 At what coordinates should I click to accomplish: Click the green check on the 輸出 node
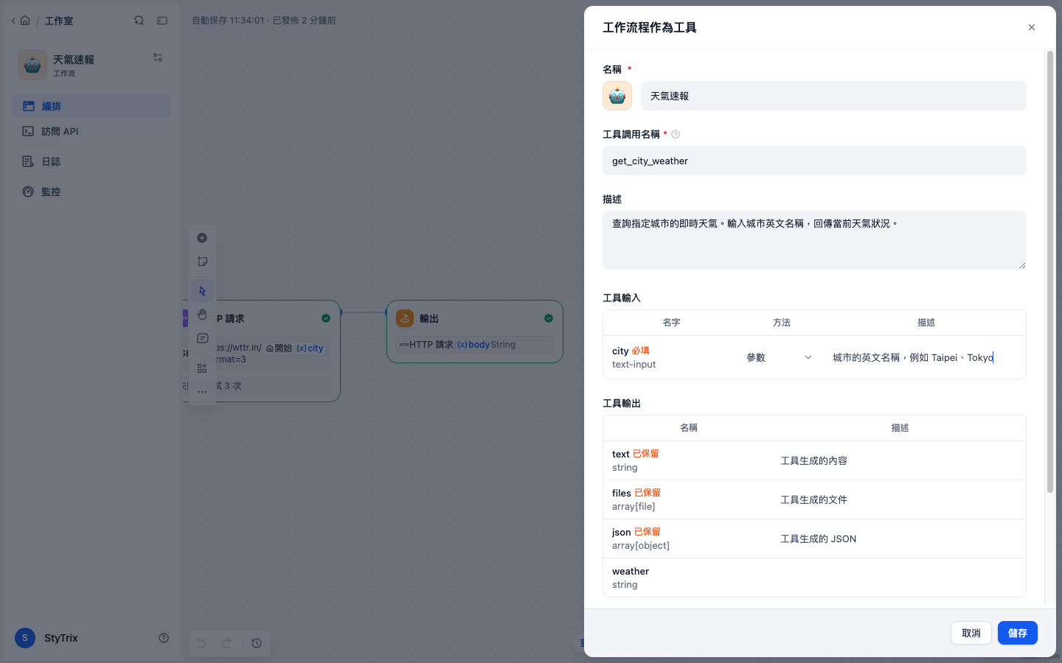pyautogui.click(x=548, y=318)
